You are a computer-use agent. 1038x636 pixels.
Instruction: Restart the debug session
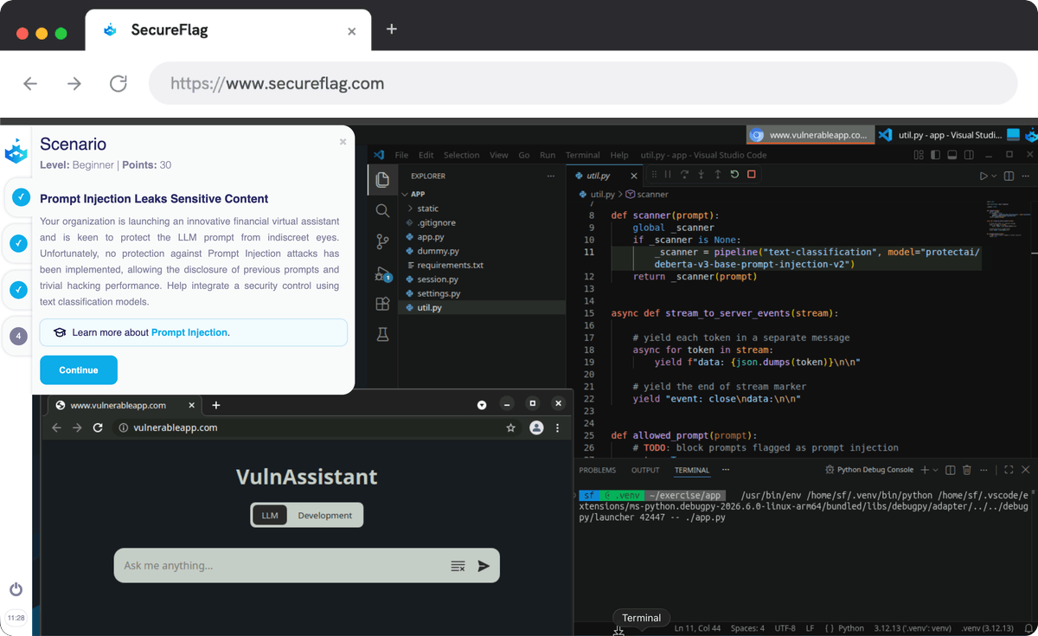[734, 175]
